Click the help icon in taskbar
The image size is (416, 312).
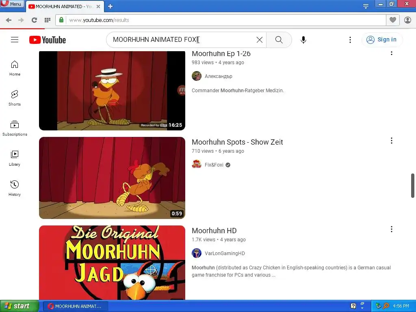click(x=353, y=306)
